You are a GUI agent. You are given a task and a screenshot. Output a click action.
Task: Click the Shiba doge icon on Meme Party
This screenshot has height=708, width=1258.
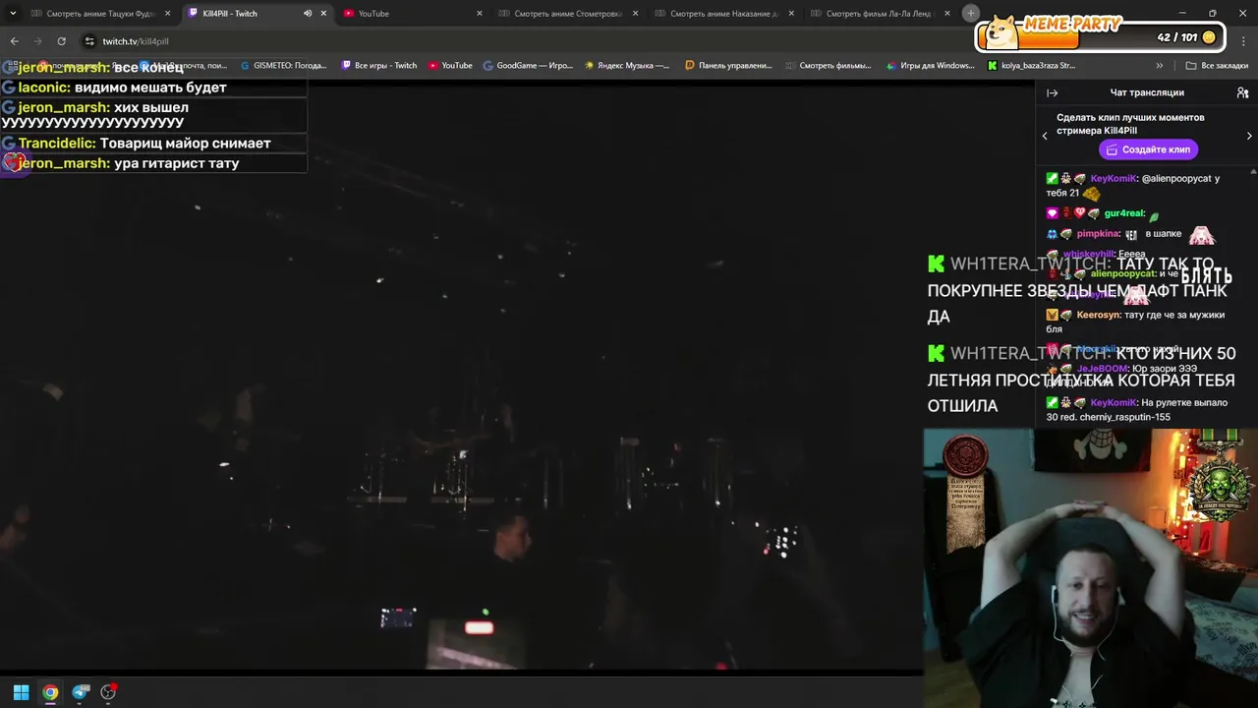tap(1001, 31)
